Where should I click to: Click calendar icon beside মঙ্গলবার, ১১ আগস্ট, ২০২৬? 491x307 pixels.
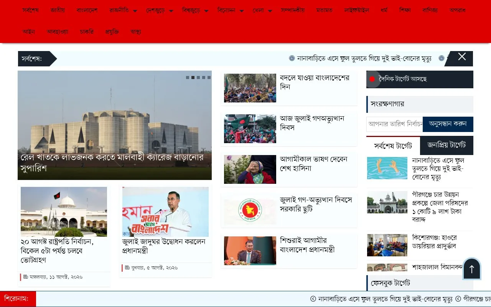26,277
